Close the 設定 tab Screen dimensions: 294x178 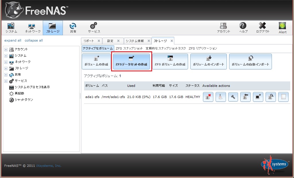point(118,41)
